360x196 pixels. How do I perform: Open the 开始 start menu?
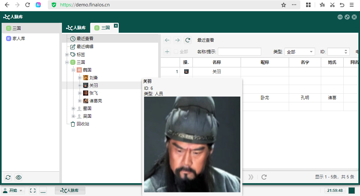13,191
